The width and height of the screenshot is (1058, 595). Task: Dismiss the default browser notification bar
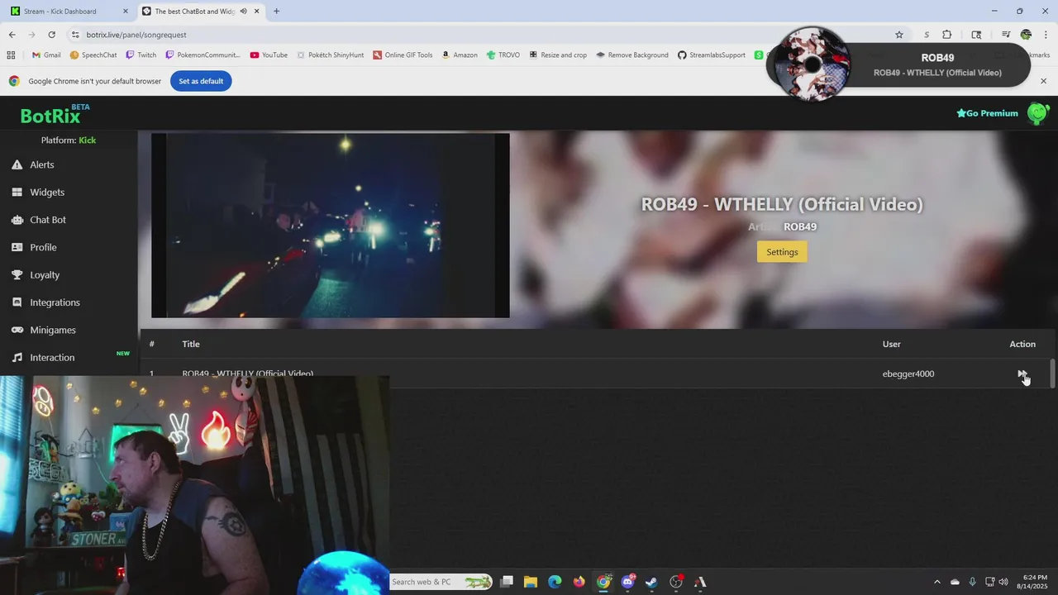coord(1043,81)
